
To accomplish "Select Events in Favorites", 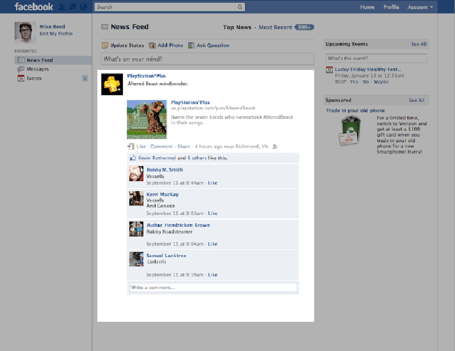I will (34, 79).
